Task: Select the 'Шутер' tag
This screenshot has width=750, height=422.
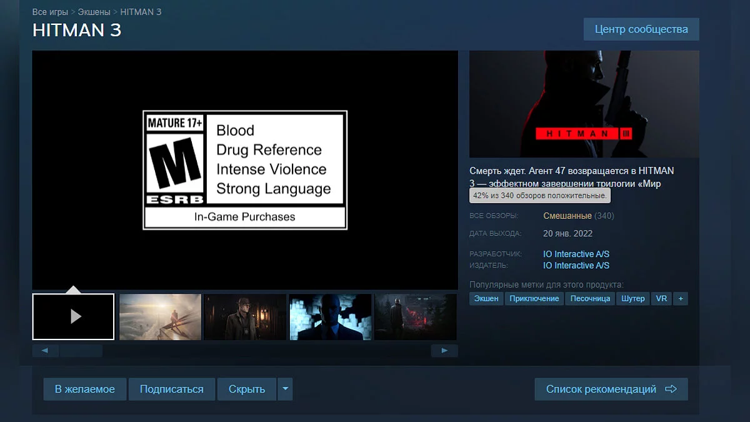Action: [633, 299]
